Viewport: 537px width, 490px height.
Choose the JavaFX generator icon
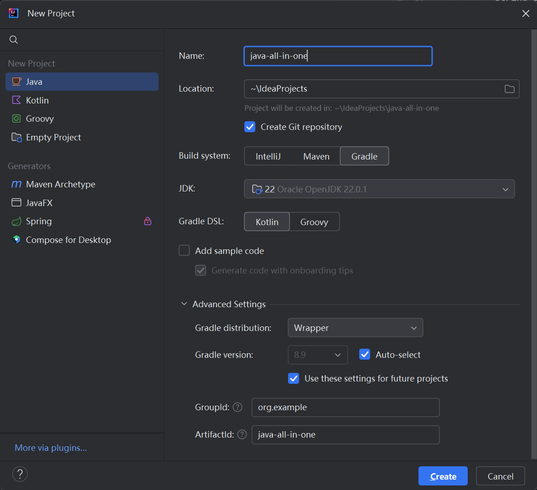pyautogui.click(x=16, y=203)
